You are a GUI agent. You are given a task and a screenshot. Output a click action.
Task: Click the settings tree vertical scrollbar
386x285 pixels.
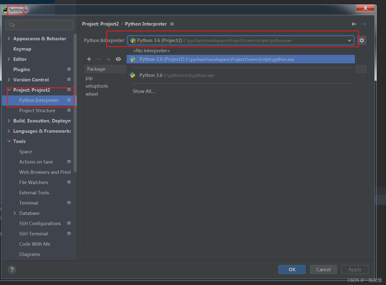(x=75, y=103)
